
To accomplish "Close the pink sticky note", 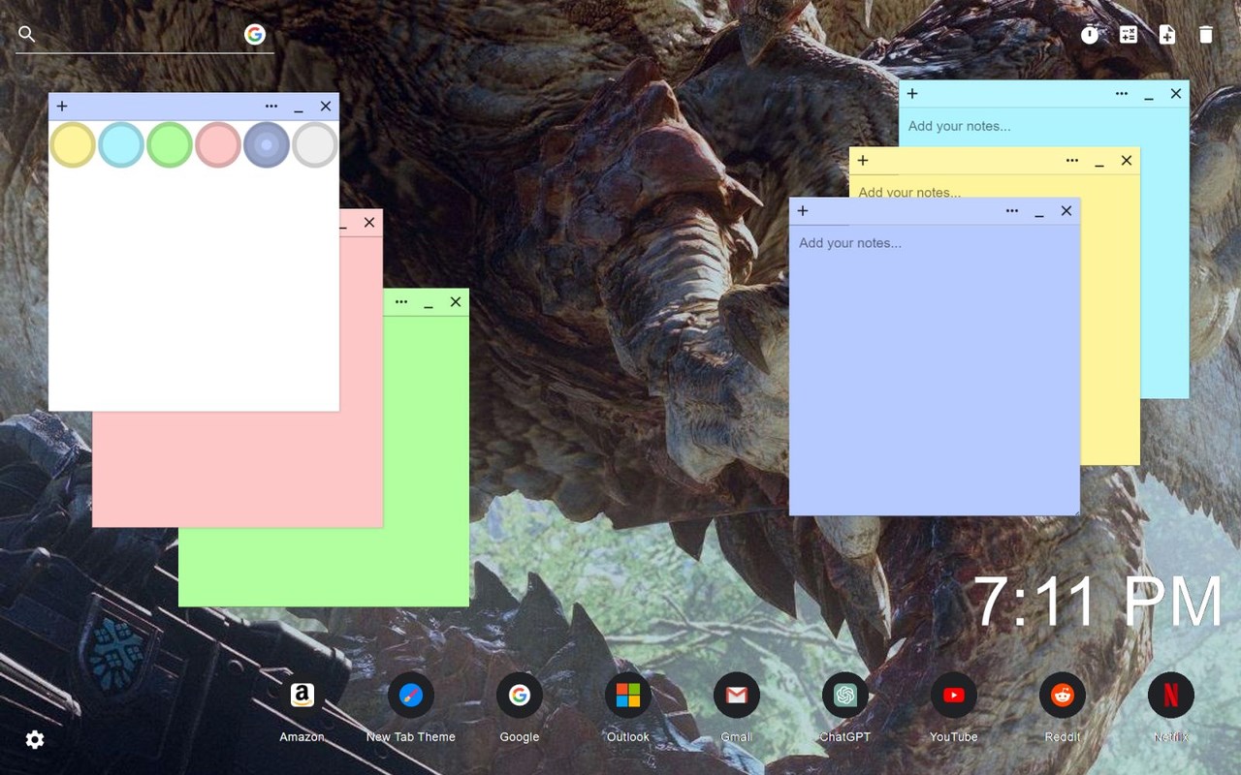I will (369, 223).
